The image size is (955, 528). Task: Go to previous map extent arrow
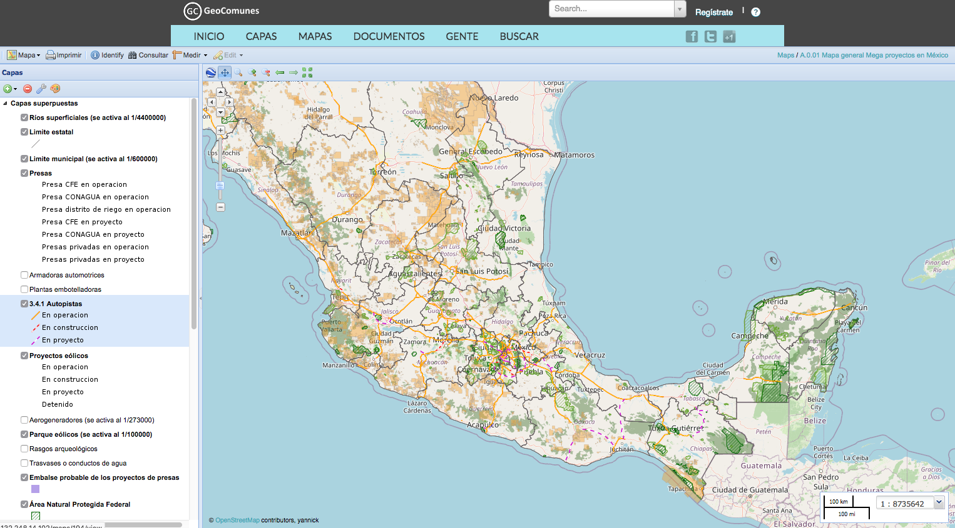(280, 72)
